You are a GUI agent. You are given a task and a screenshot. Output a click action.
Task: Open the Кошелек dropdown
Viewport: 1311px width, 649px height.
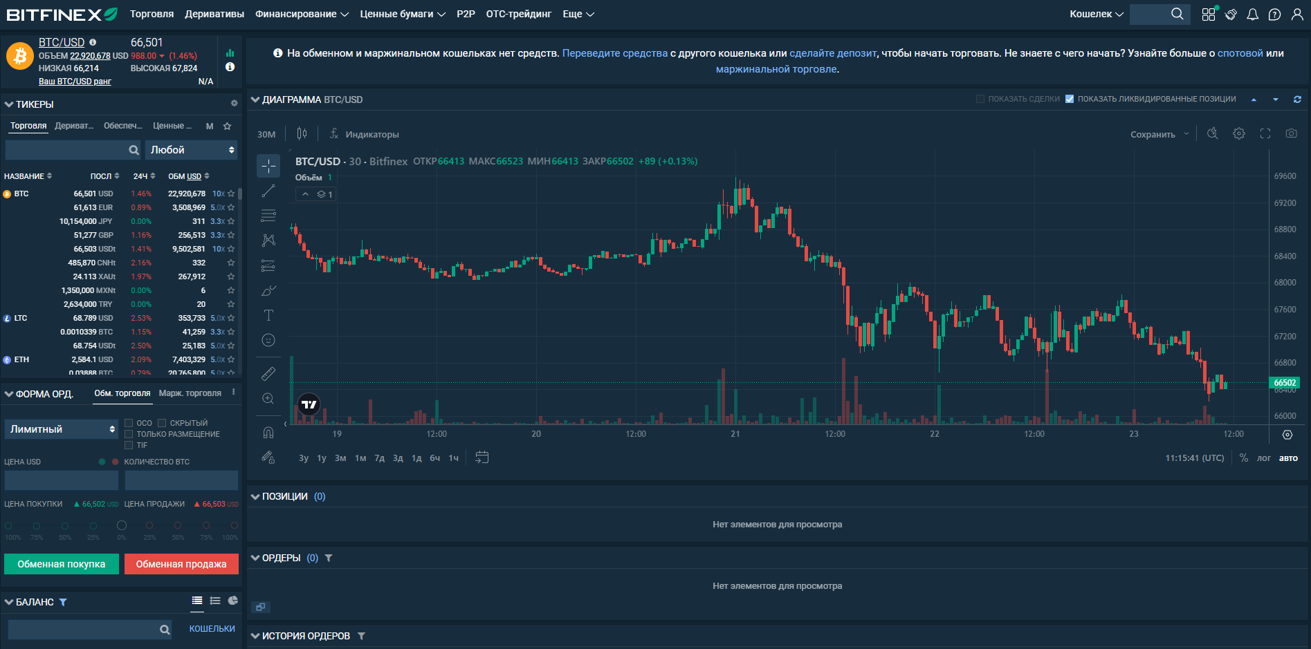(x=1097, y=14)
